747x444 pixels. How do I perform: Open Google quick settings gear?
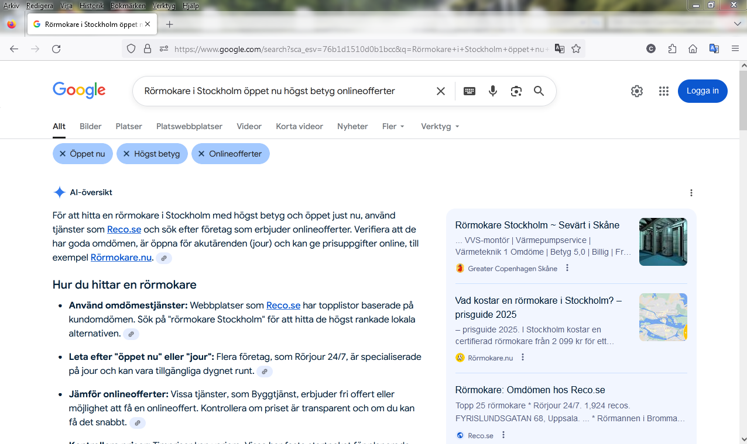637,91
